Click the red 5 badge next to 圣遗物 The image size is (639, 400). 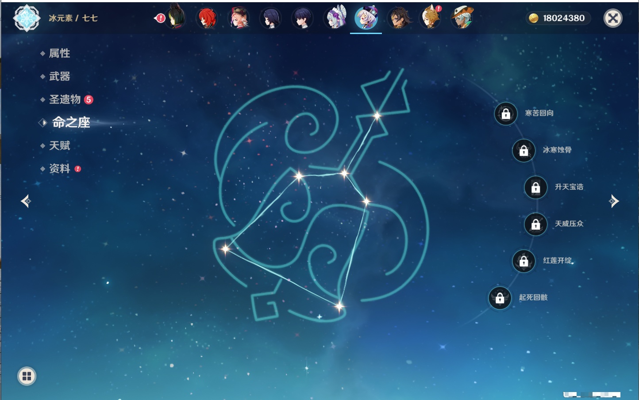pyautogui.click(x=89, y=99)
